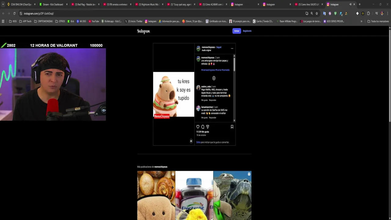The width and height of the screenshot is (391, 220).
Task: Open CRIPTOMONEDAS bookmark folder
Action: click(x=43, y=21)
